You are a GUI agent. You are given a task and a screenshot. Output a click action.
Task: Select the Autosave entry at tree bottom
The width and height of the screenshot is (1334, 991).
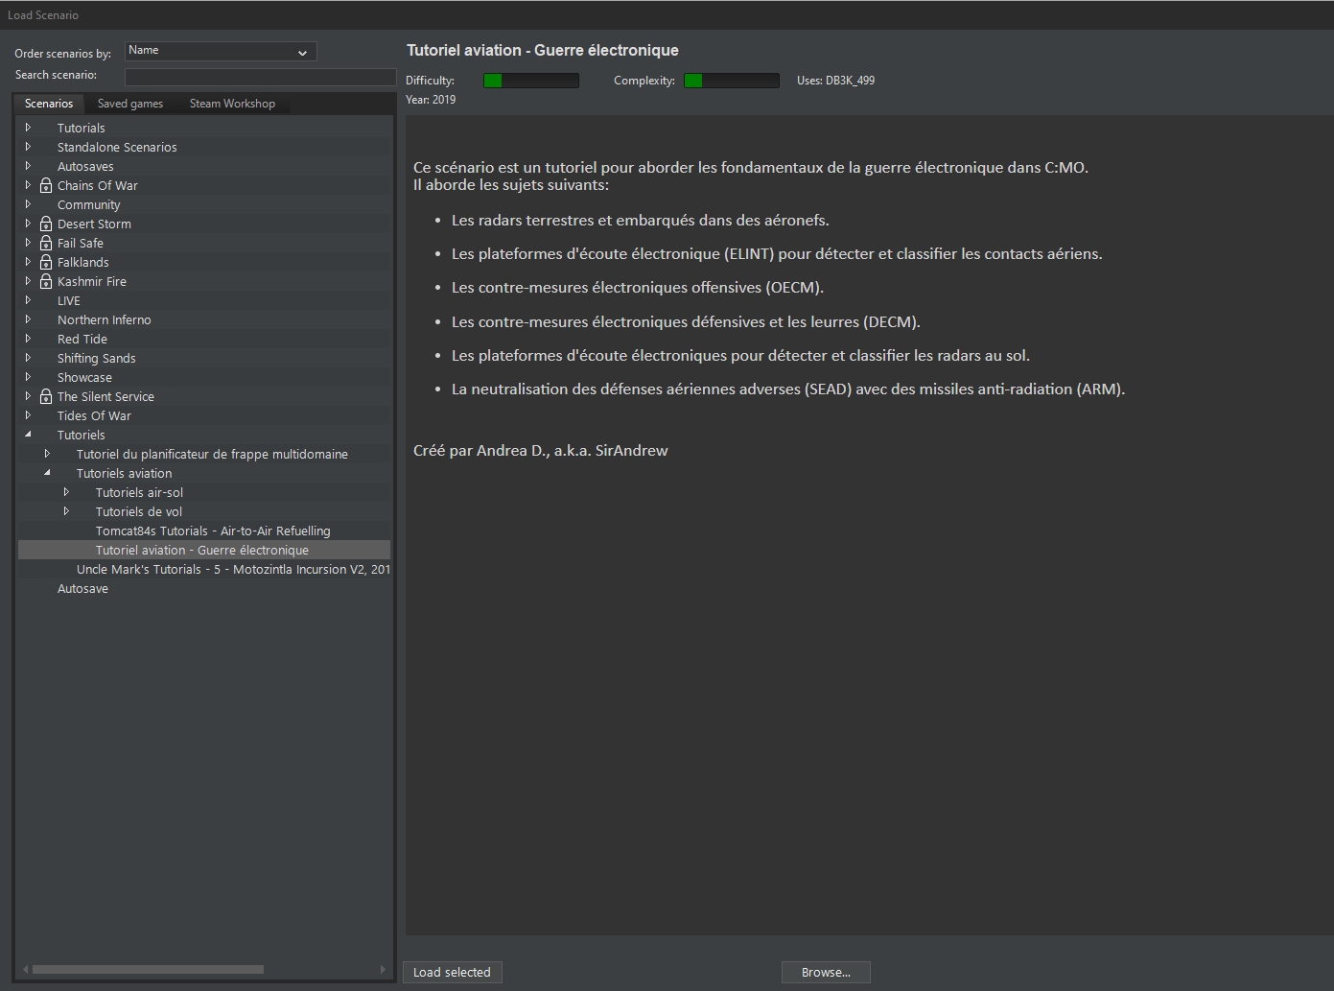[82, 588]
